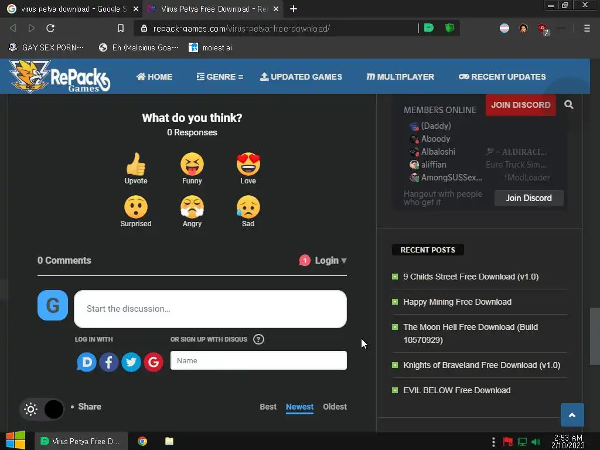Click the Virus Petya Free D... taskbar button
The height and width of the screenshot is (450, 600).
click(81, 441)
